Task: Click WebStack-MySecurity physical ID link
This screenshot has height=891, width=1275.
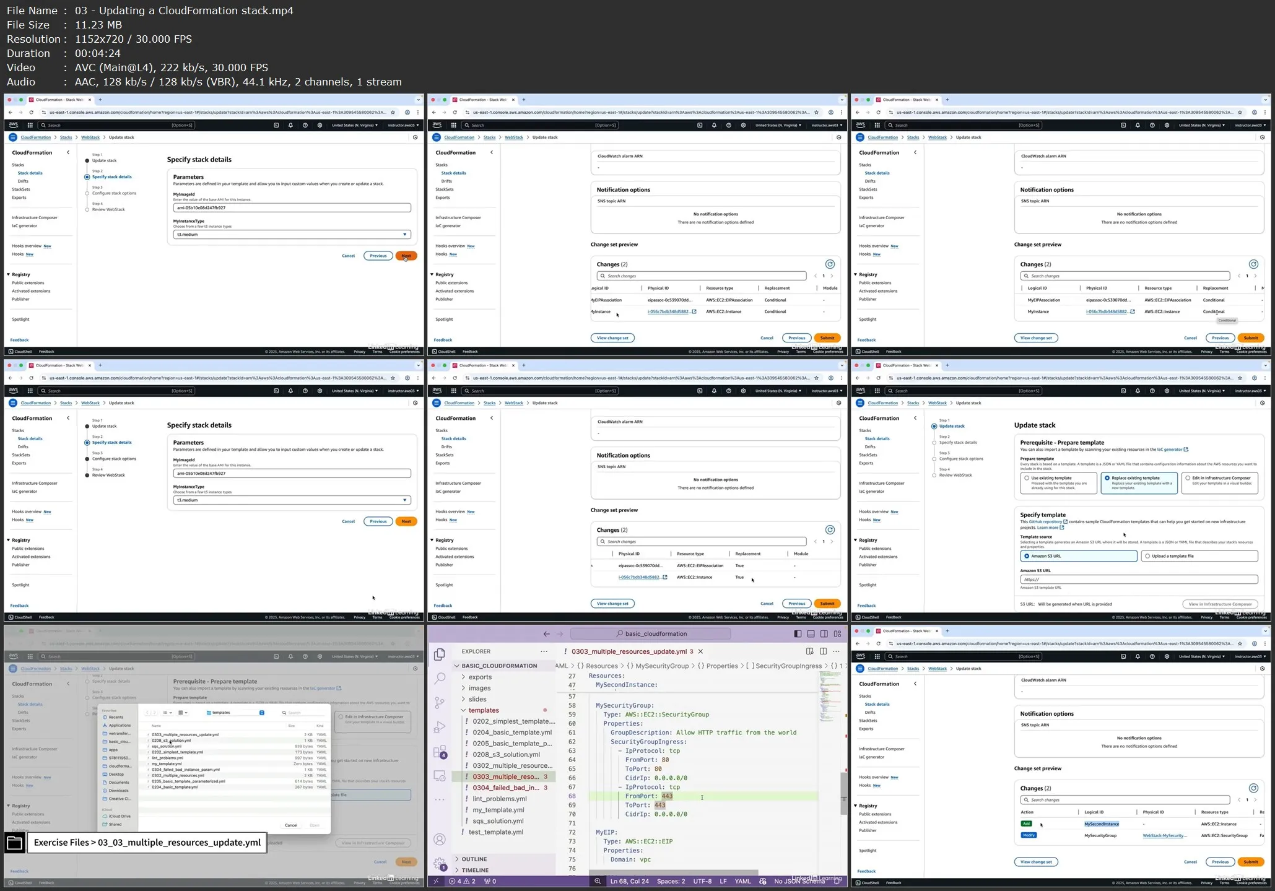Action: 1164,835
